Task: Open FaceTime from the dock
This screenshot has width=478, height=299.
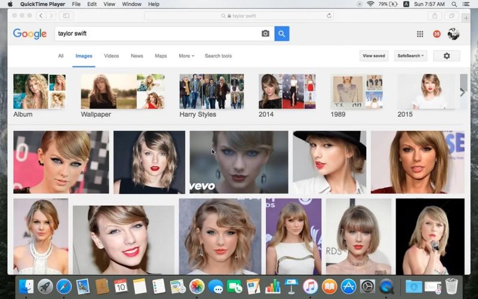Action: 234,287
